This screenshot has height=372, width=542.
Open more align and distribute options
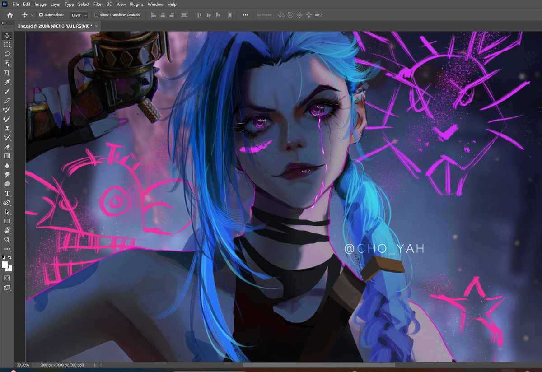[x=245, y=15]
